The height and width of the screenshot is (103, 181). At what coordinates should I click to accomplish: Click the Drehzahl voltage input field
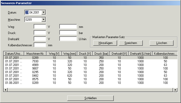tap(40, 39)
